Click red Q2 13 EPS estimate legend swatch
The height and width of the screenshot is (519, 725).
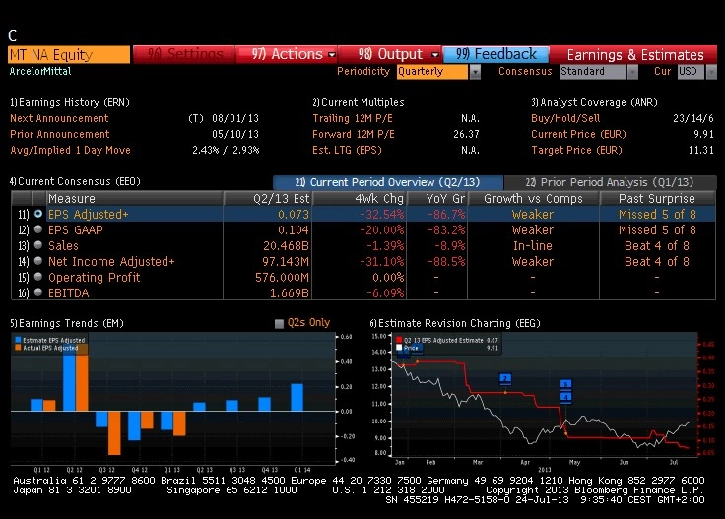click(399, 340)
